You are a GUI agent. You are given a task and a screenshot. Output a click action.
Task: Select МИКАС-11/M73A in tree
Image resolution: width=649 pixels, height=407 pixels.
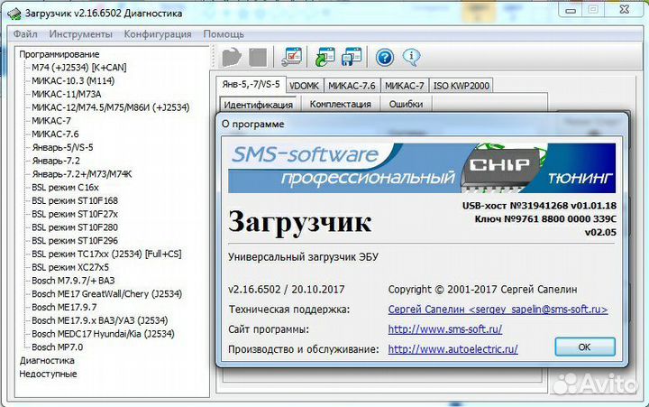pos(66,94)
